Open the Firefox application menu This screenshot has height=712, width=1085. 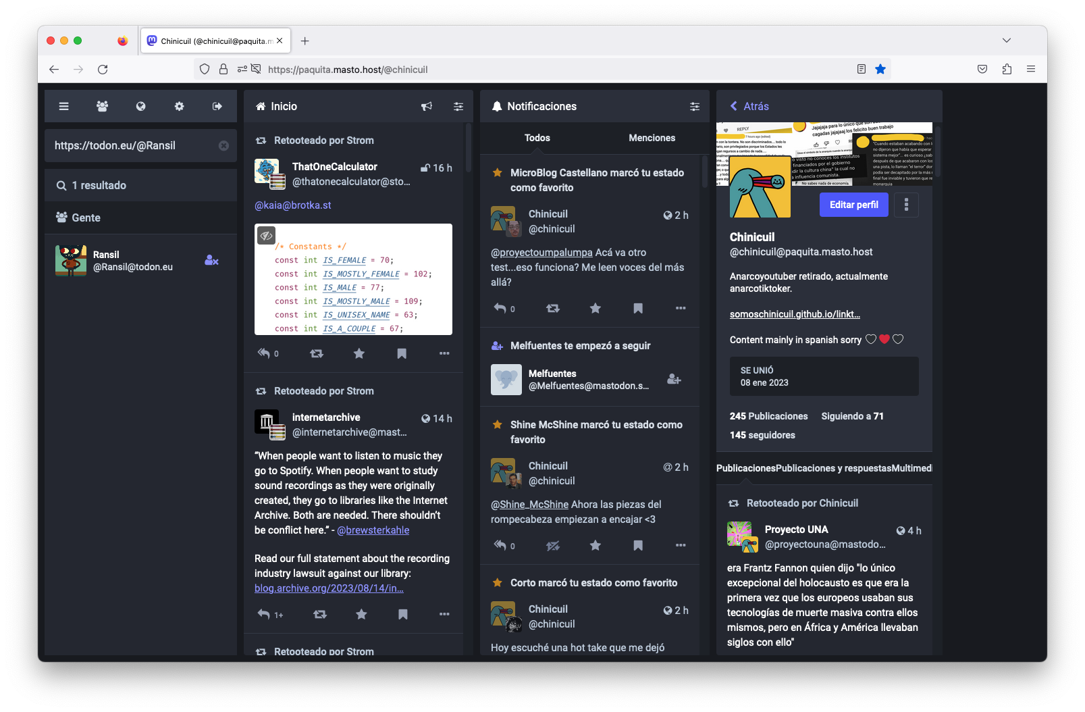pyautogui.click(x=1030, y=69)
